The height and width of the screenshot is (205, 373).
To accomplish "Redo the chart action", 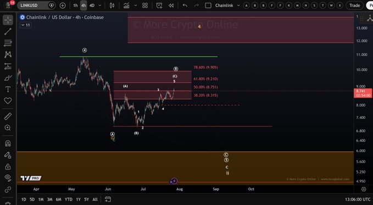I will (x=197, y=5).
